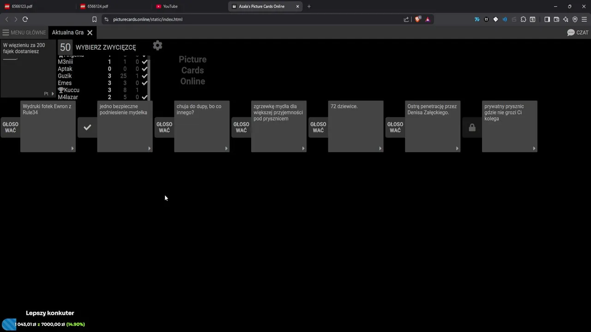Screen dimensions: 591x332
Task: Click the lock icon beside prywatny prysznic card
Action: [472, 128]
